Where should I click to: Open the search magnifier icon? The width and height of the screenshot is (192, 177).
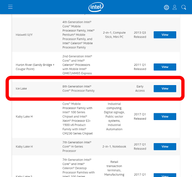click(x=183, y=7)
